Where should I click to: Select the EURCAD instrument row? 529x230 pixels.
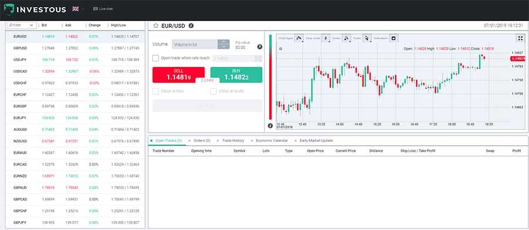pyautogui.click(x=75, y=164)
